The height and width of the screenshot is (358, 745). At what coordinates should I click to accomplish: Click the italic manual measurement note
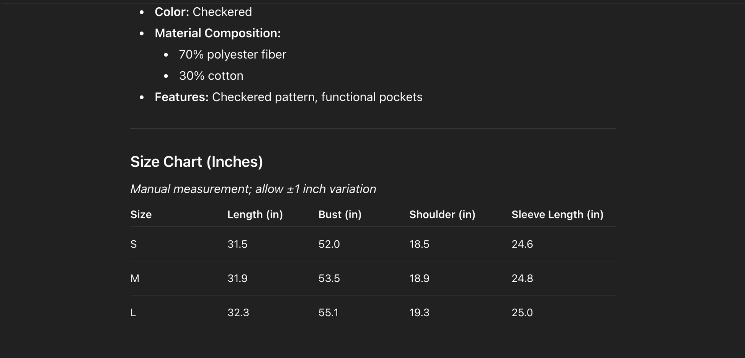(253, 189)
